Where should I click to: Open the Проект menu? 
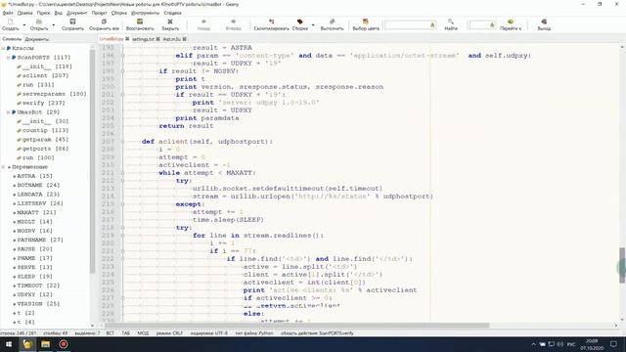coord(99,13)
